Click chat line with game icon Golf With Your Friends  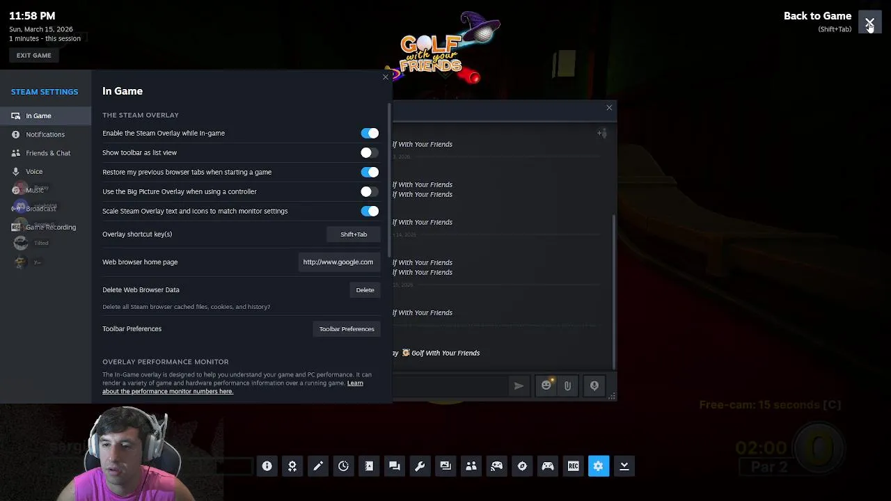click(x=441, y=353)
